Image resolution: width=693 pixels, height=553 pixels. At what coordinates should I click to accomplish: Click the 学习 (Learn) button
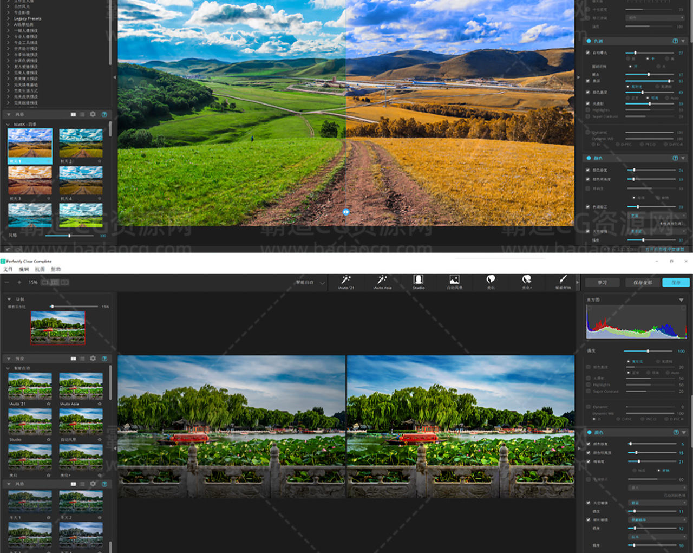(603, 282)
